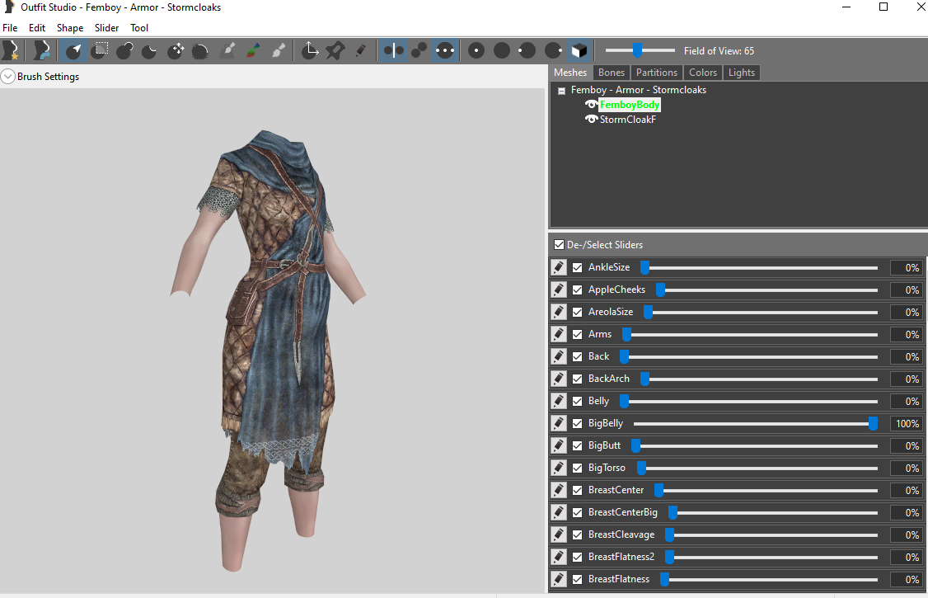This screenshot has height=598, width=928.
Task: Hide the StormCloakF mesh via eye icon
Action: click(x=591, y=120)
